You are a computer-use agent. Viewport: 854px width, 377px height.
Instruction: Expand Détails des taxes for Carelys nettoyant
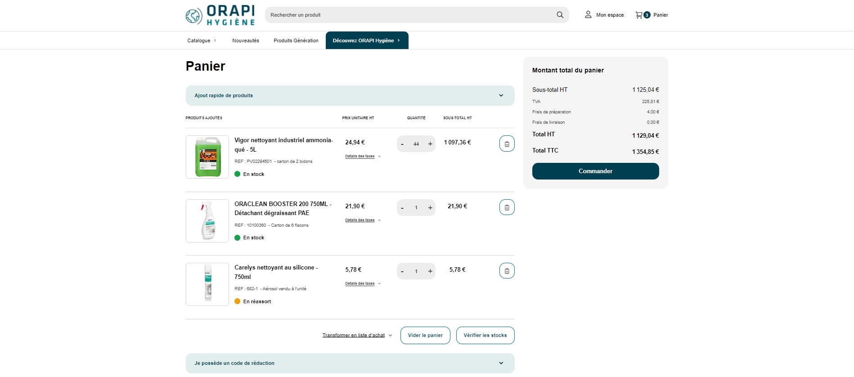pyautogui.click(x=363, y=283)
